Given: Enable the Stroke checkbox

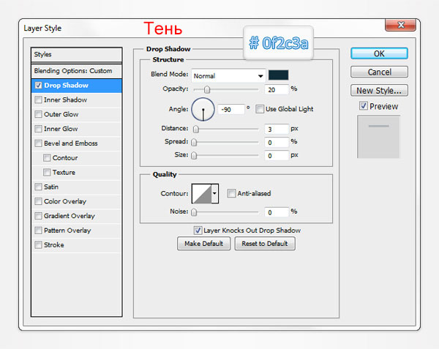Looking at the screenshot, I should click(38, 245).
